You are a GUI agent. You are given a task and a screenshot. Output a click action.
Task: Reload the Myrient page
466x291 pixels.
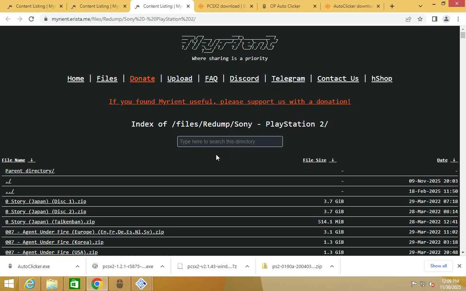(x=31, y=19)
